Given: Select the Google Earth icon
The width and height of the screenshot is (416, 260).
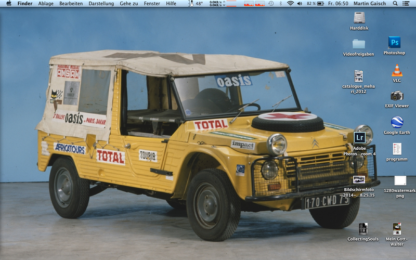Looking at the screenshot, I should pos(397,122).
